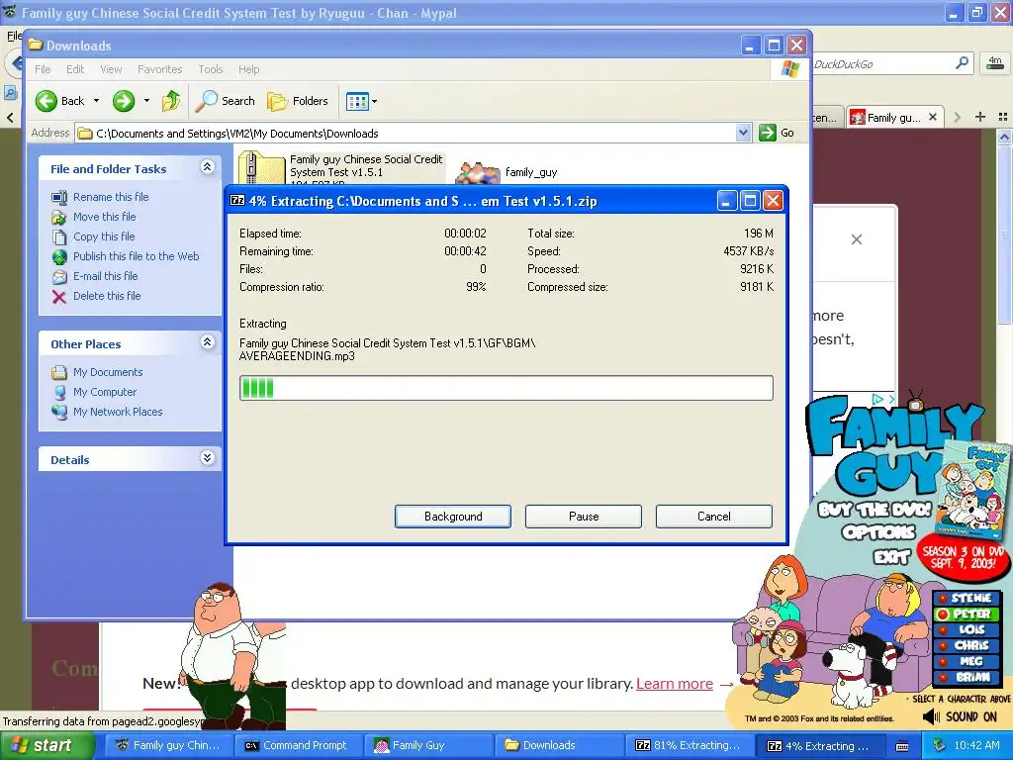
Task: Close the Family gu... browser tab
Action: (932, 117)
